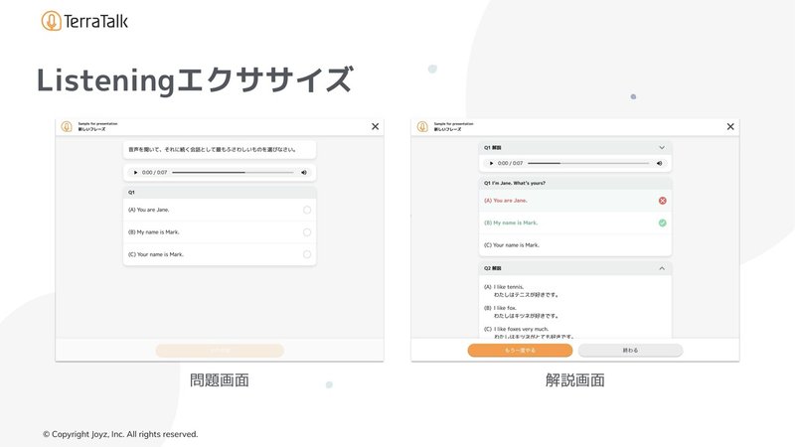Close the question screen with the X

tap(376, 126)
